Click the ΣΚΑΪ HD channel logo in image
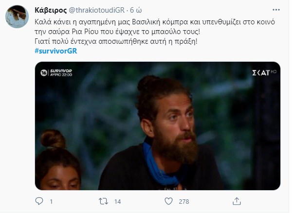Screen dimensions: 293x213 264,72
